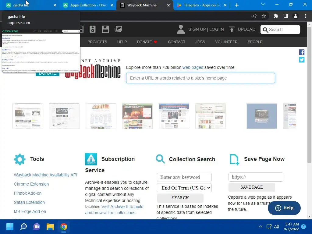Follow the Visit Archive-It link
The image size is (312, 234).
(x=122, y=207)
